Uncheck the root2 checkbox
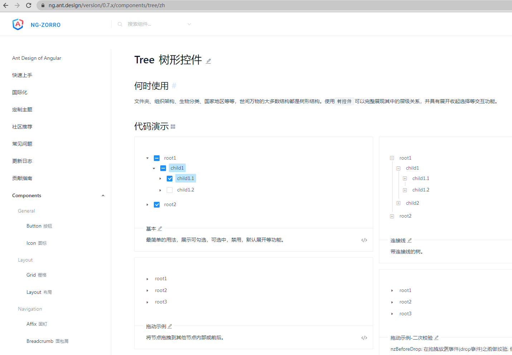 click(156, 204)
